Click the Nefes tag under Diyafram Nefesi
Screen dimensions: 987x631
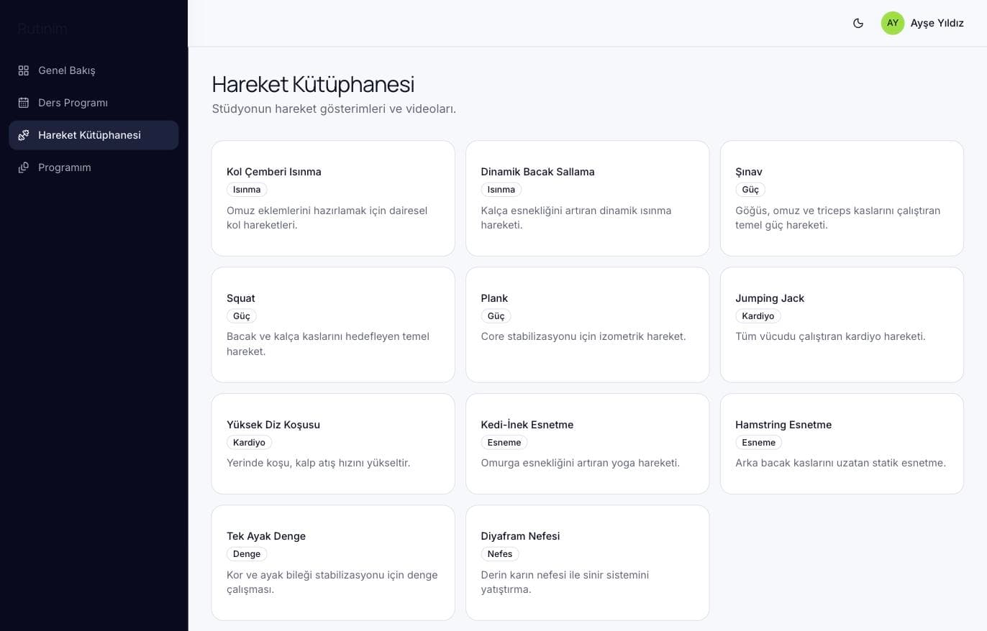(x=500, y=554)
